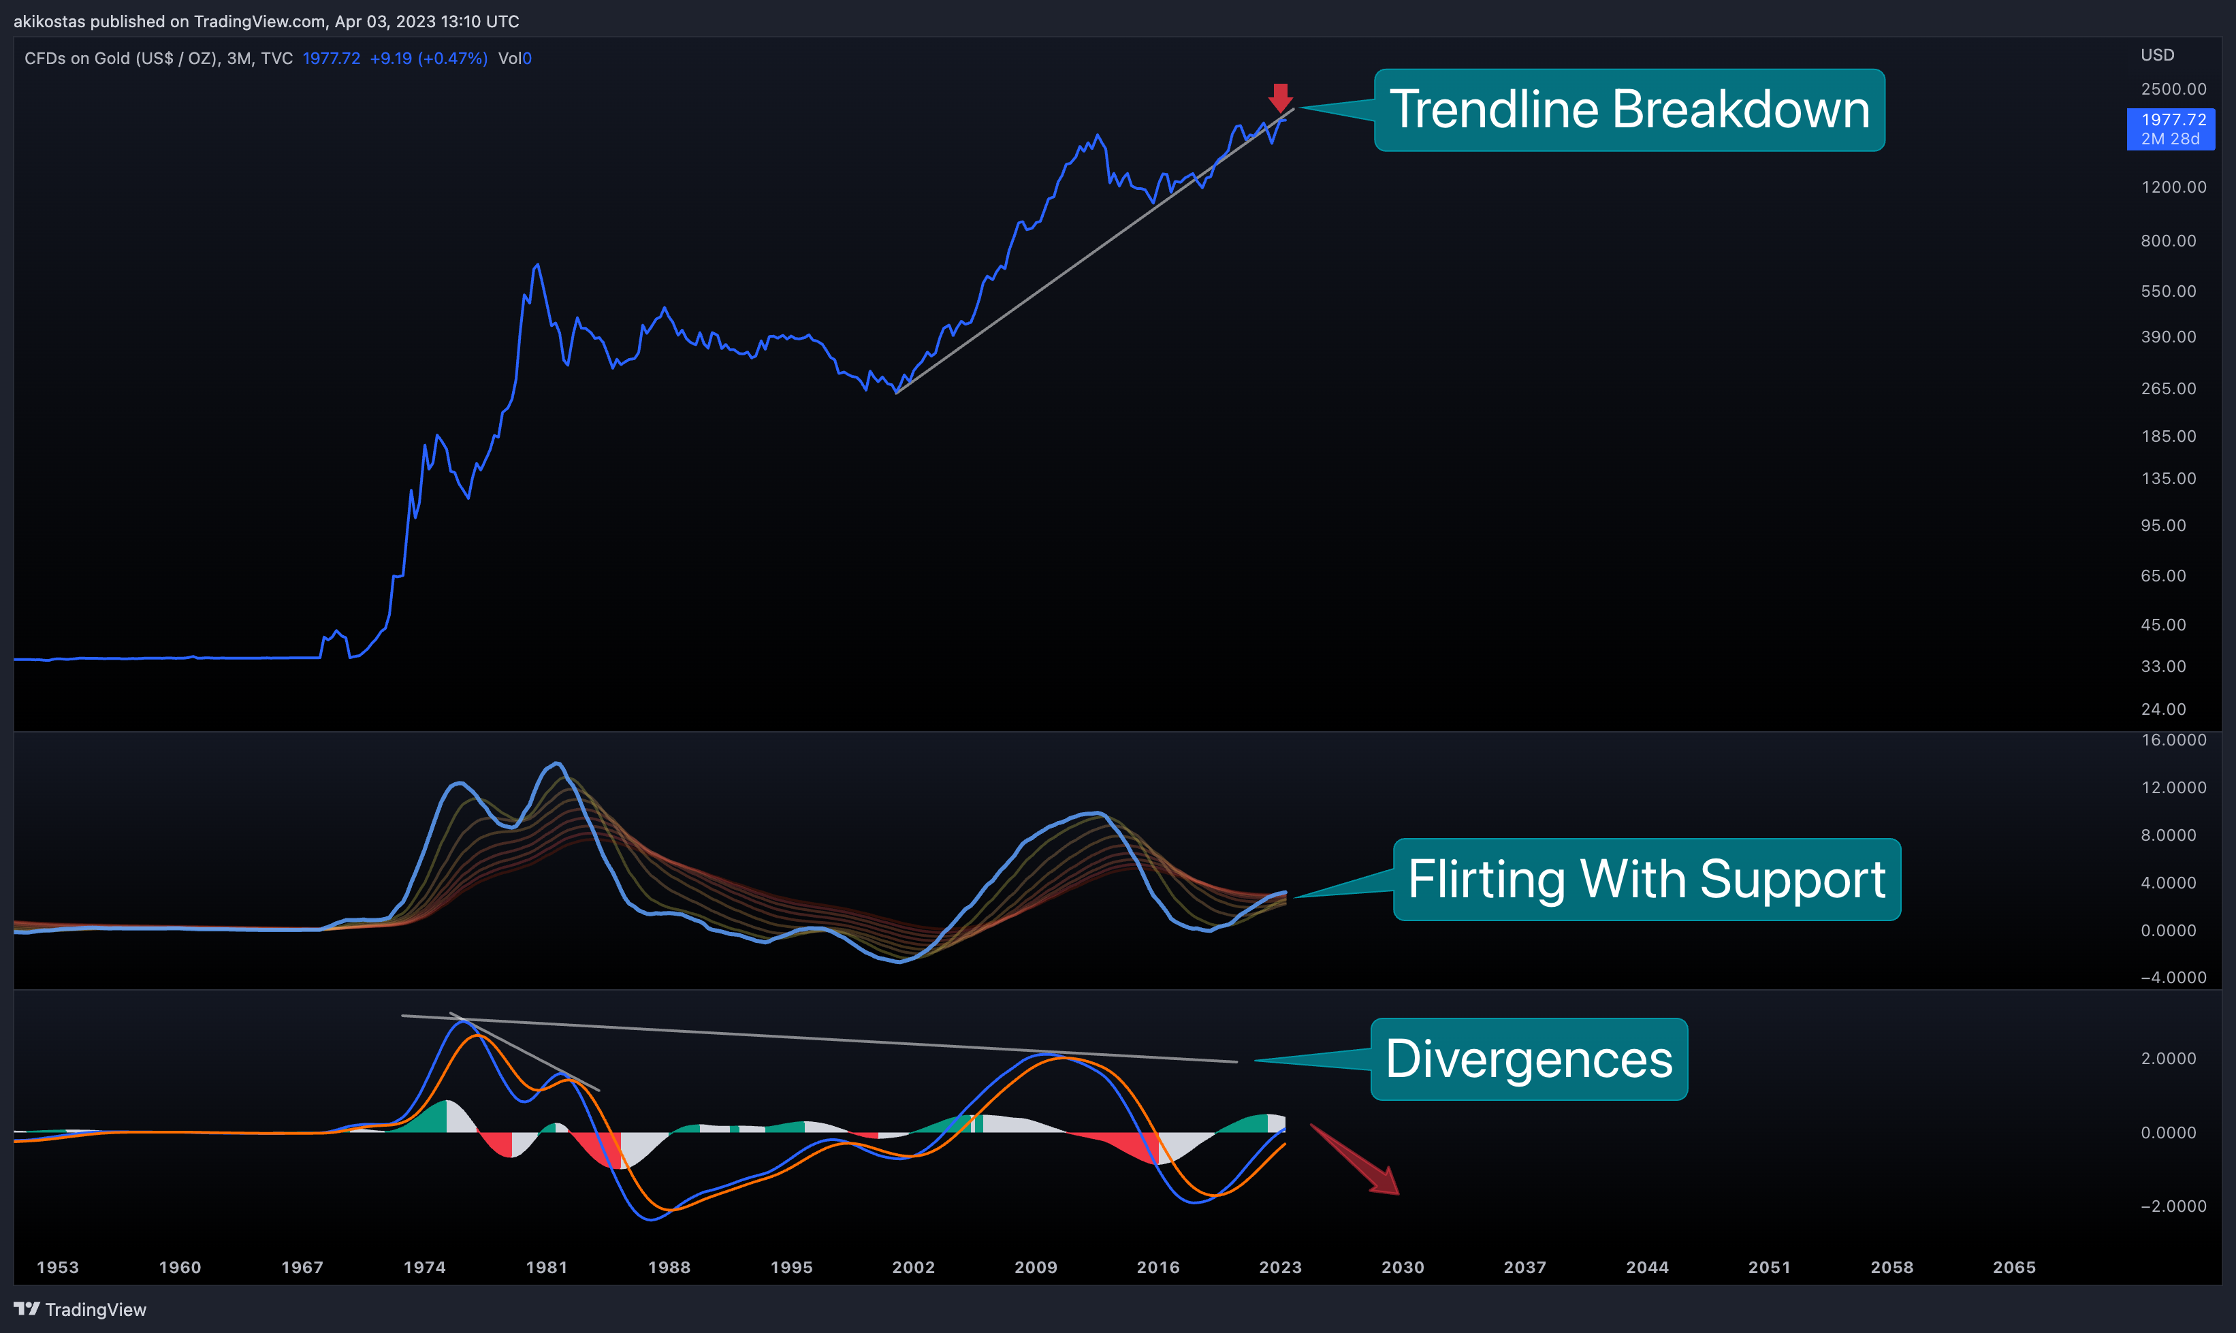Screen dimensions: 2236x1333
Task: Click the change value '+9.19 (+0.47%)'
Action: click(x=428, y=59)
